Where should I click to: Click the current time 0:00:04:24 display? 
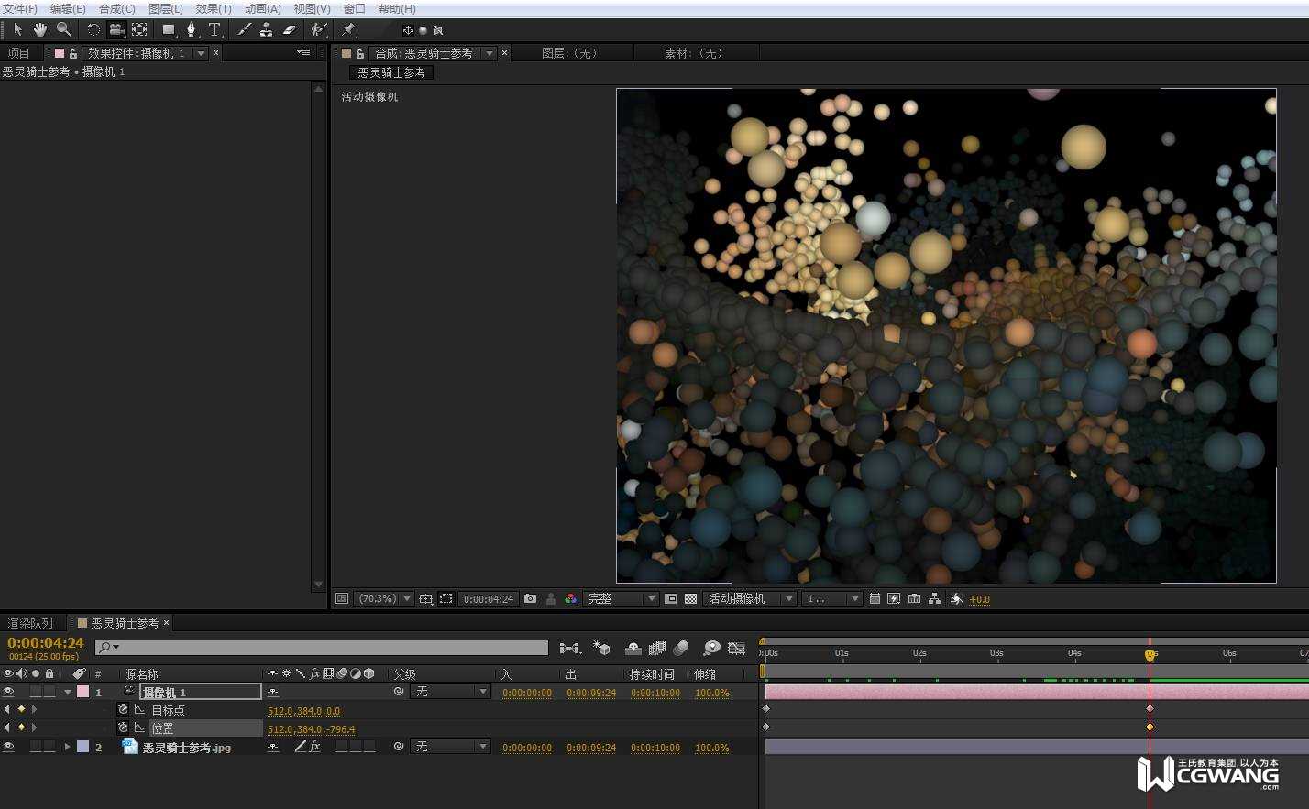click(46, 643)
